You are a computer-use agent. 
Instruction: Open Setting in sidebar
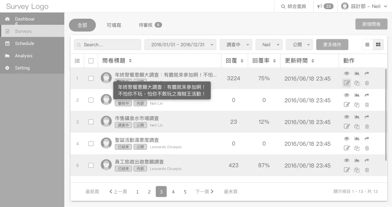click(x=32, y=68)
